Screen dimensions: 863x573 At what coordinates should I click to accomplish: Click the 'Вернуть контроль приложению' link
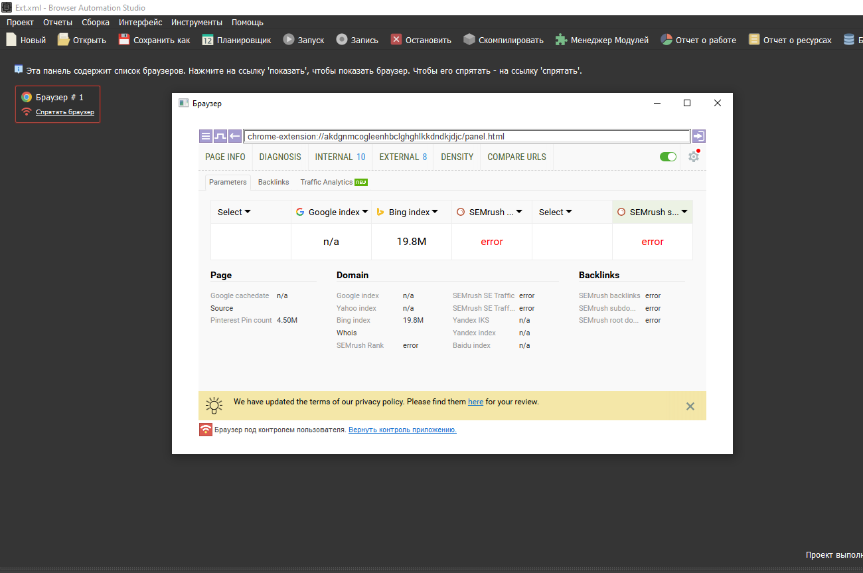tap(402, 430)
